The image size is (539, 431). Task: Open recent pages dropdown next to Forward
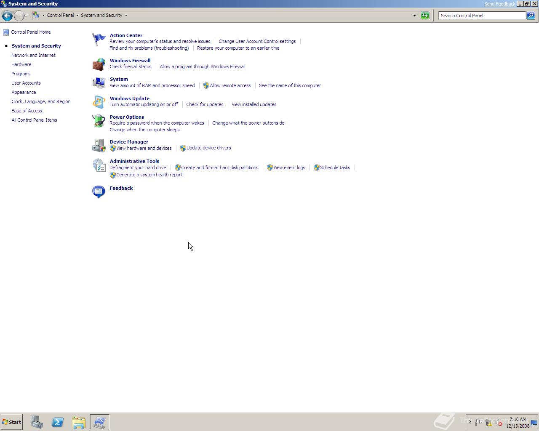coord(27,16)
